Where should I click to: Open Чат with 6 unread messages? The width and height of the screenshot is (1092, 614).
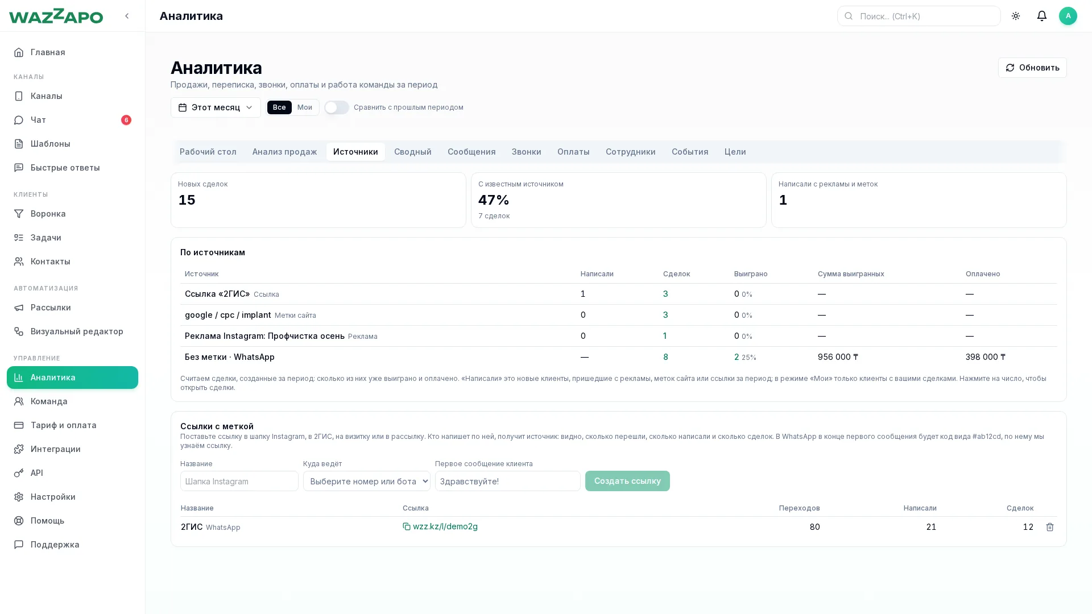72,120
